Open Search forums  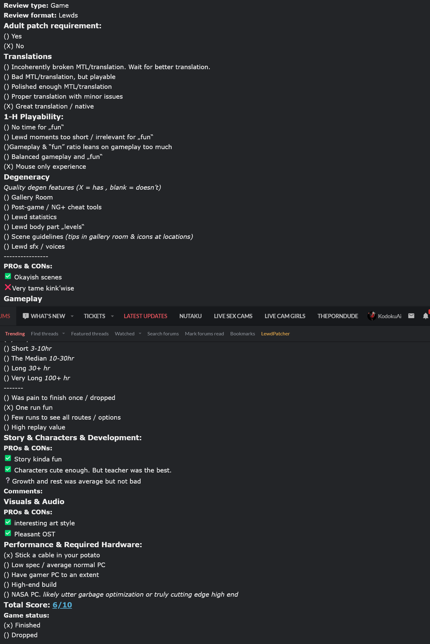pos(163,334)
